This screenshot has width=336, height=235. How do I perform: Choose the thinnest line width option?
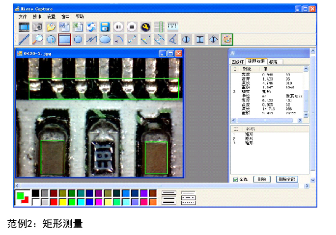[x=169, y=193]
